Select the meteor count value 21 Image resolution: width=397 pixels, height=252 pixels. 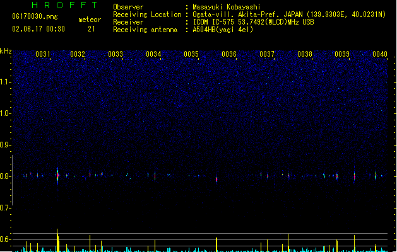click(x=92, y=29)
